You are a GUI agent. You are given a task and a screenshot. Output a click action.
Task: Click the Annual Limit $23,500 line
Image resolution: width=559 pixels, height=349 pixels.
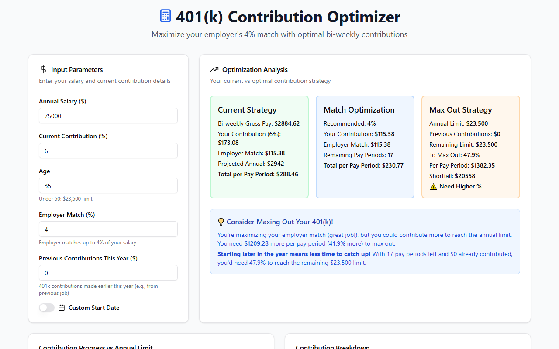(459, 123)
